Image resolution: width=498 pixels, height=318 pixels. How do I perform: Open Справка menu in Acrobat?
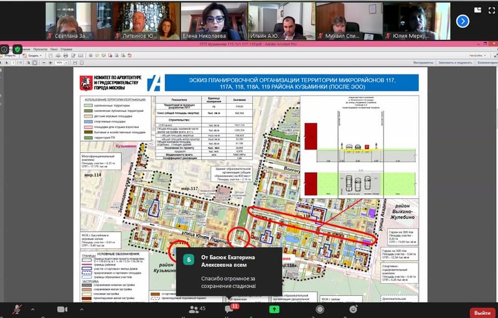tap(67, 50)
